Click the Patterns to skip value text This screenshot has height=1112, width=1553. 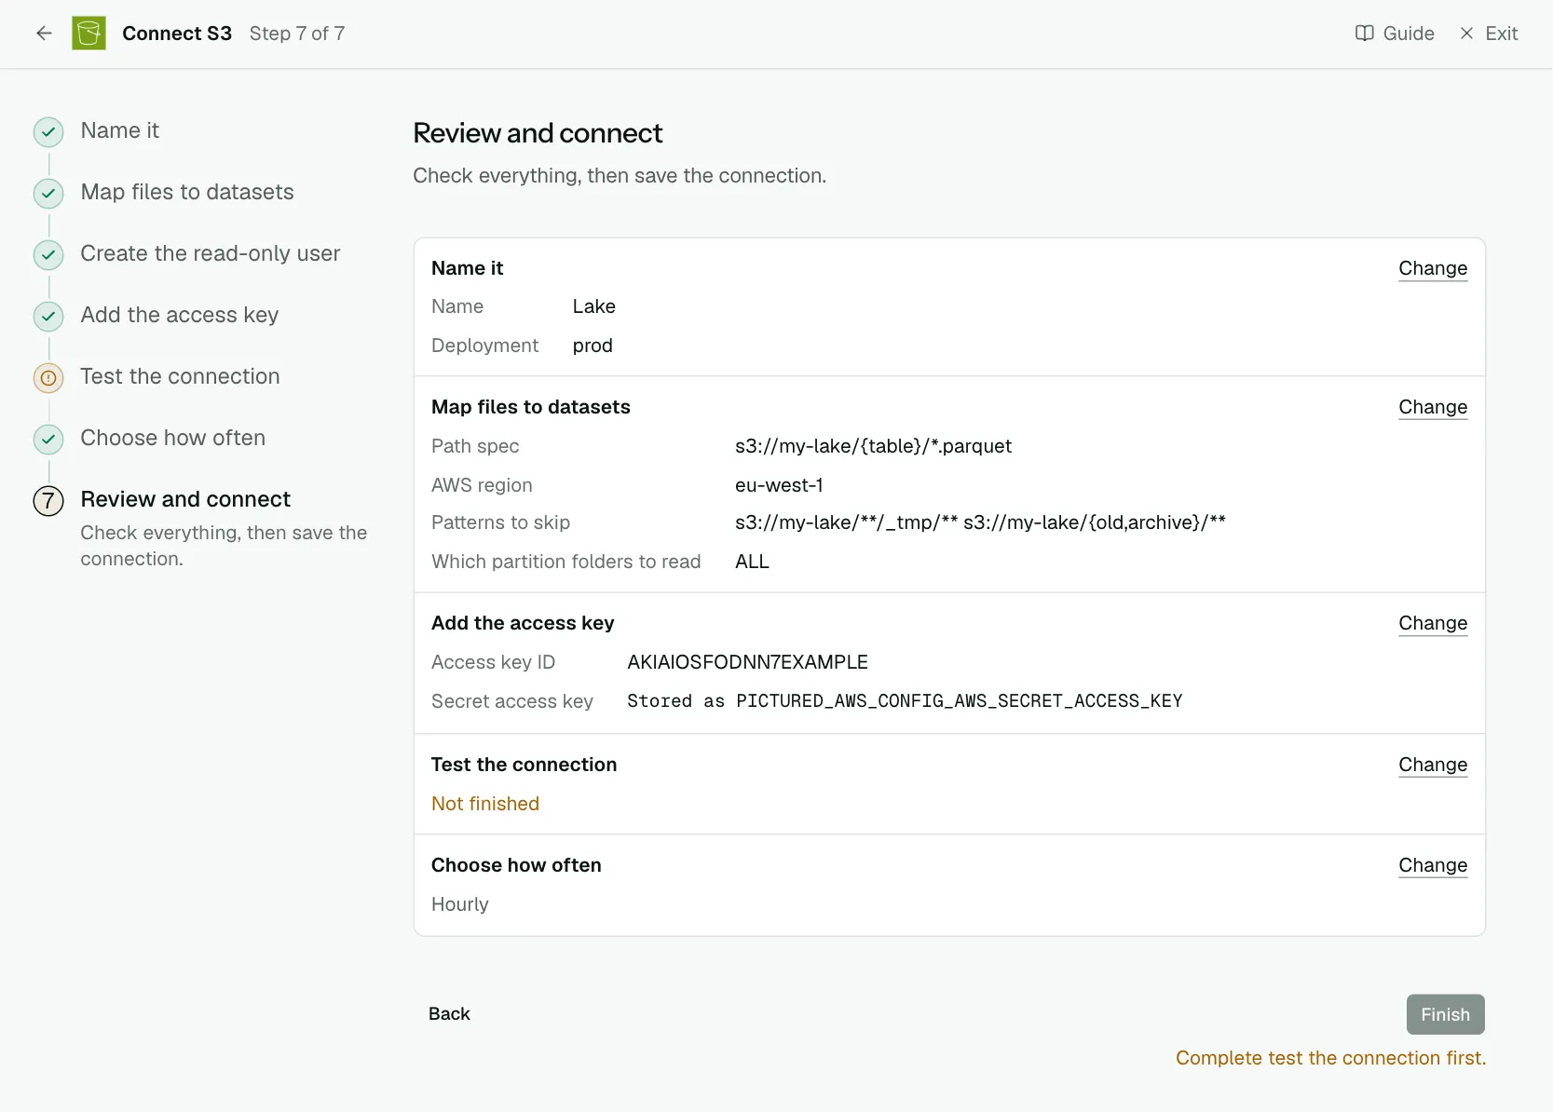(x=980, y=522)
